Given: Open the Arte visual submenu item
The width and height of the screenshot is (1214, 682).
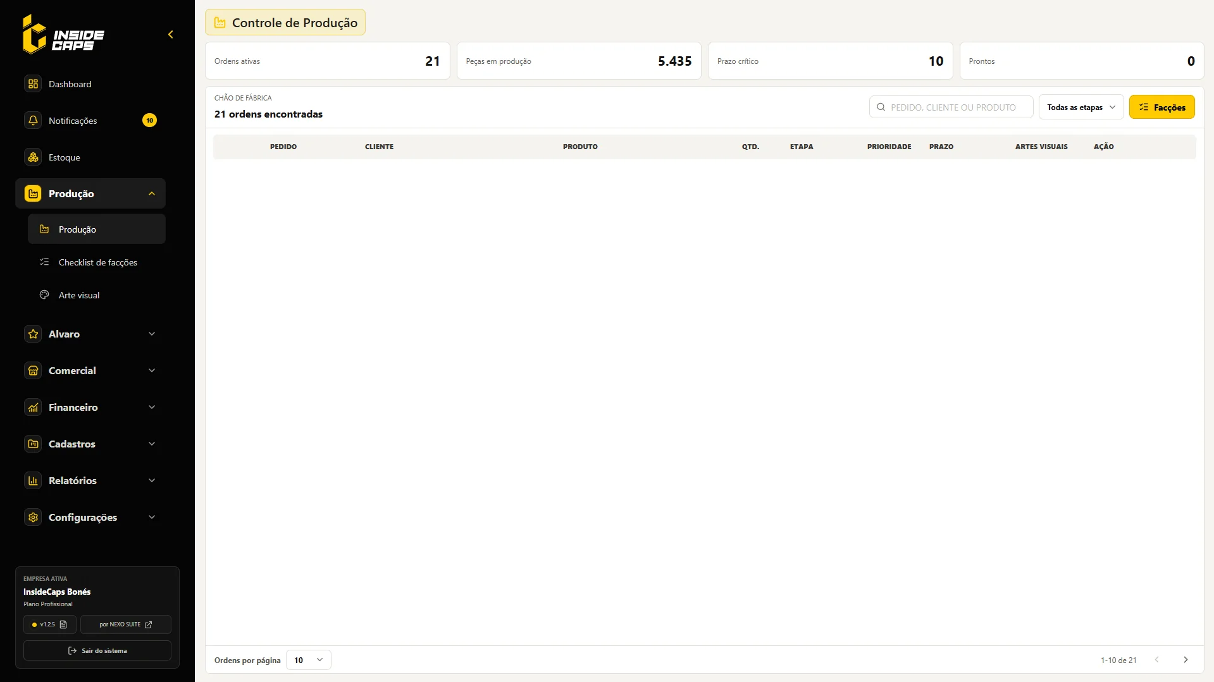Looking at the screenshot, I should pyautogui.click(x=97, y=295).
